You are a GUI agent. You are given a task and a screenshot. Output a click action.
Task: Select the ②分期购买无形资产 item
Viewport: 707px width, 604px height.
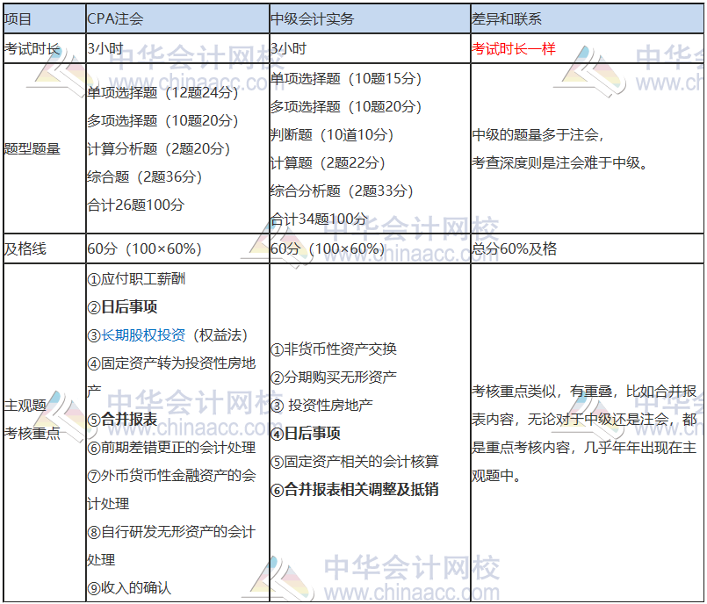[334, 377]
